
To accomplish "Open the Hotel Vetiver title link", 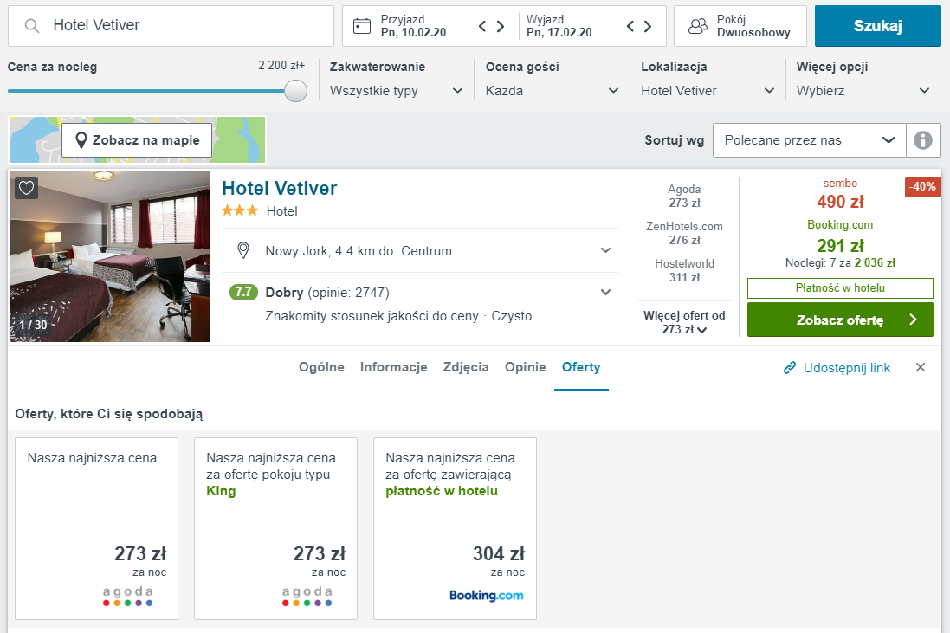I will tap(280, 188).
